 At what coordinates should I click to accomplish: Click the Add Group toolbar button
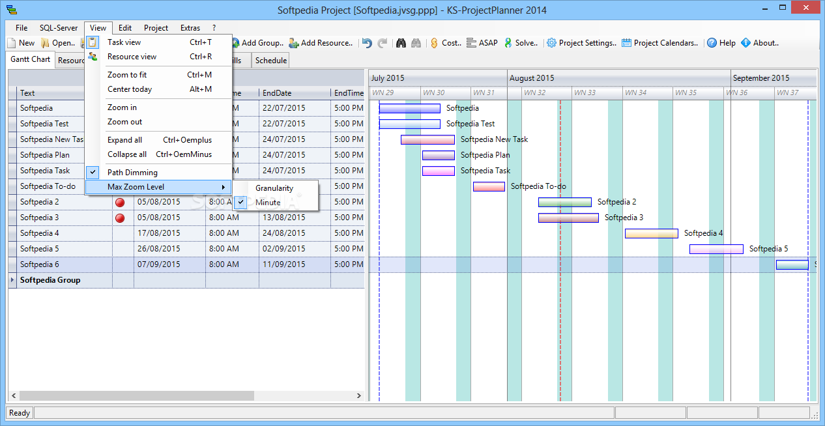click(x=257, y=43)
